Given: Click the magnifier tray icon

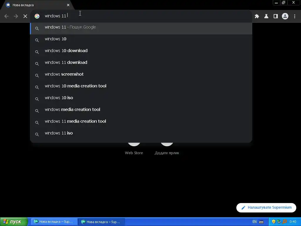Looking at the screenshot, I should 285,222.
